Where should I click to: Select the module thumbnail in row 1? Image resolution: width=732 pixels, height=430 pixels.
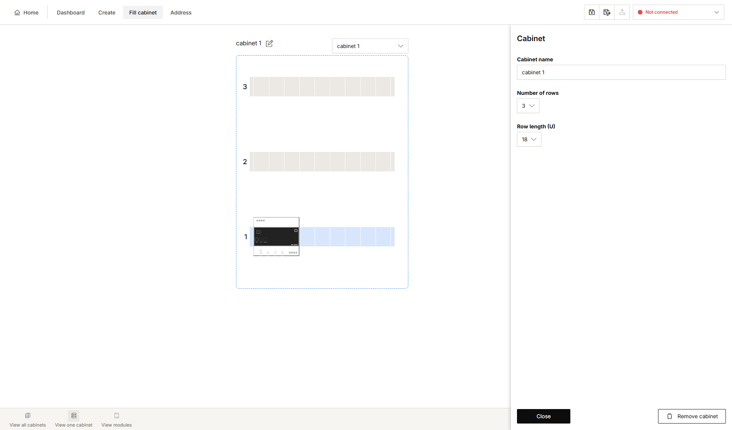pos(276,237)
